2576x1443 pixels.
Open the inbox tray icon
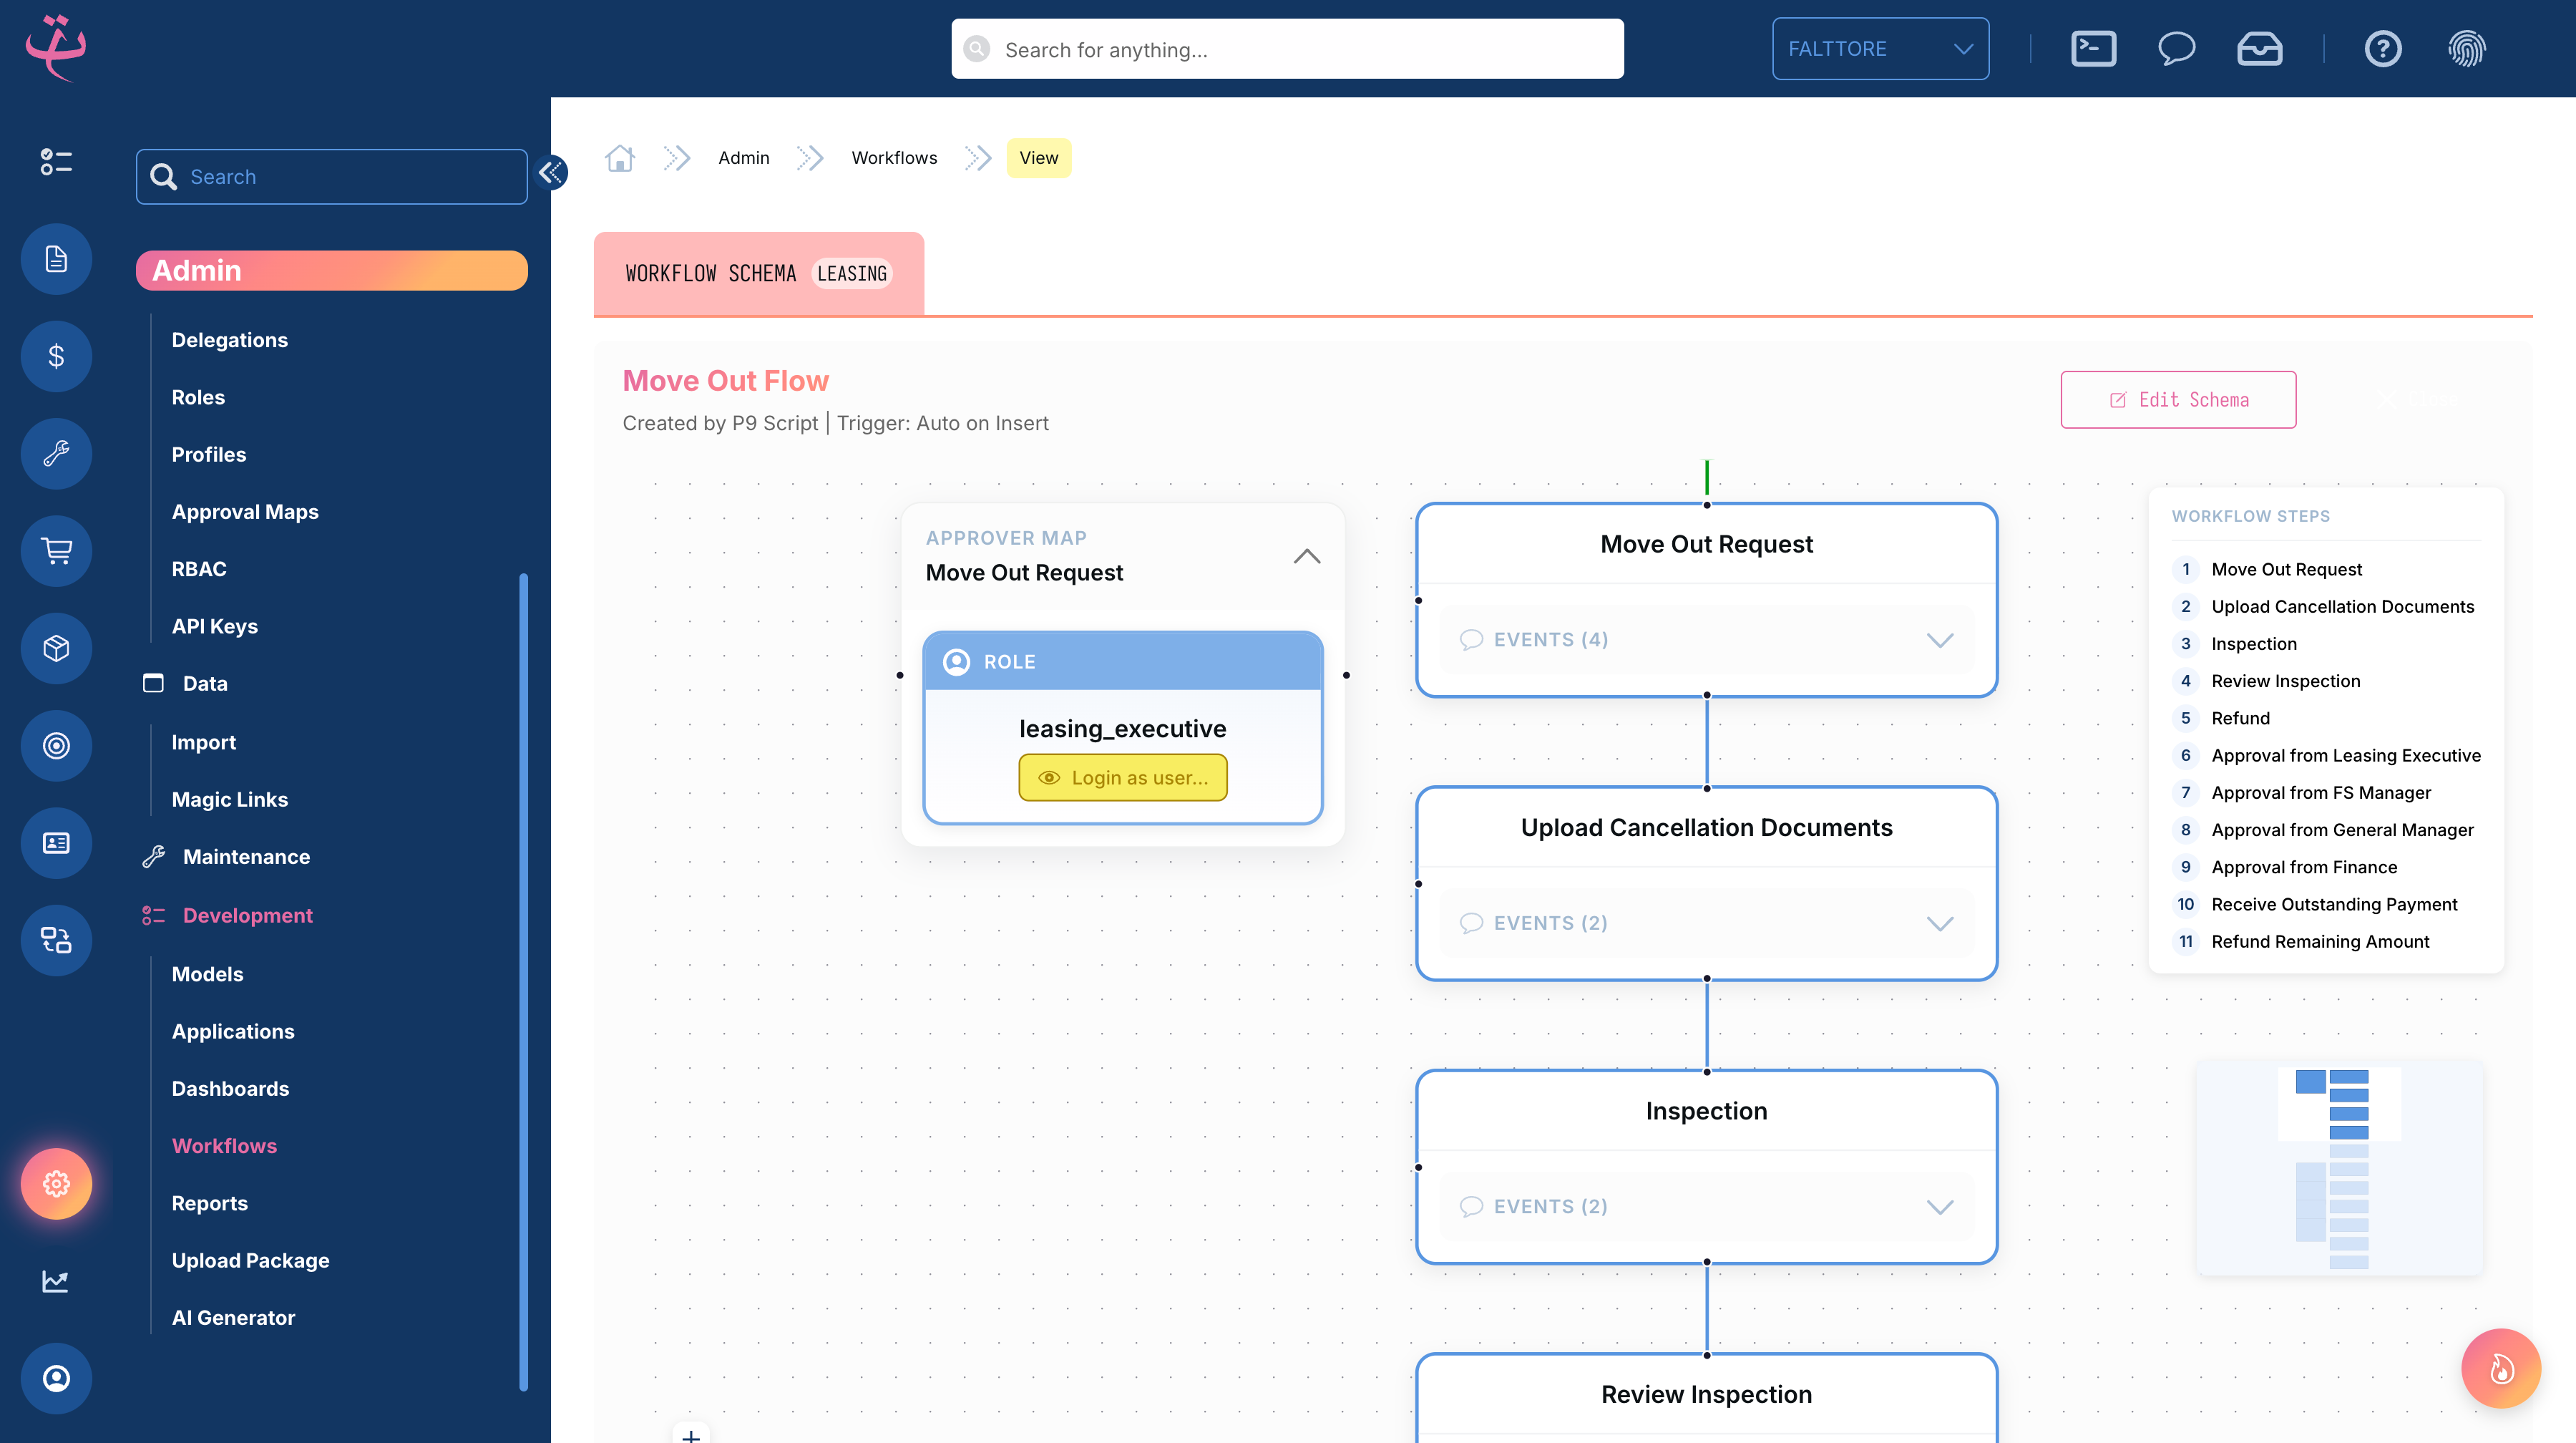2259,48
